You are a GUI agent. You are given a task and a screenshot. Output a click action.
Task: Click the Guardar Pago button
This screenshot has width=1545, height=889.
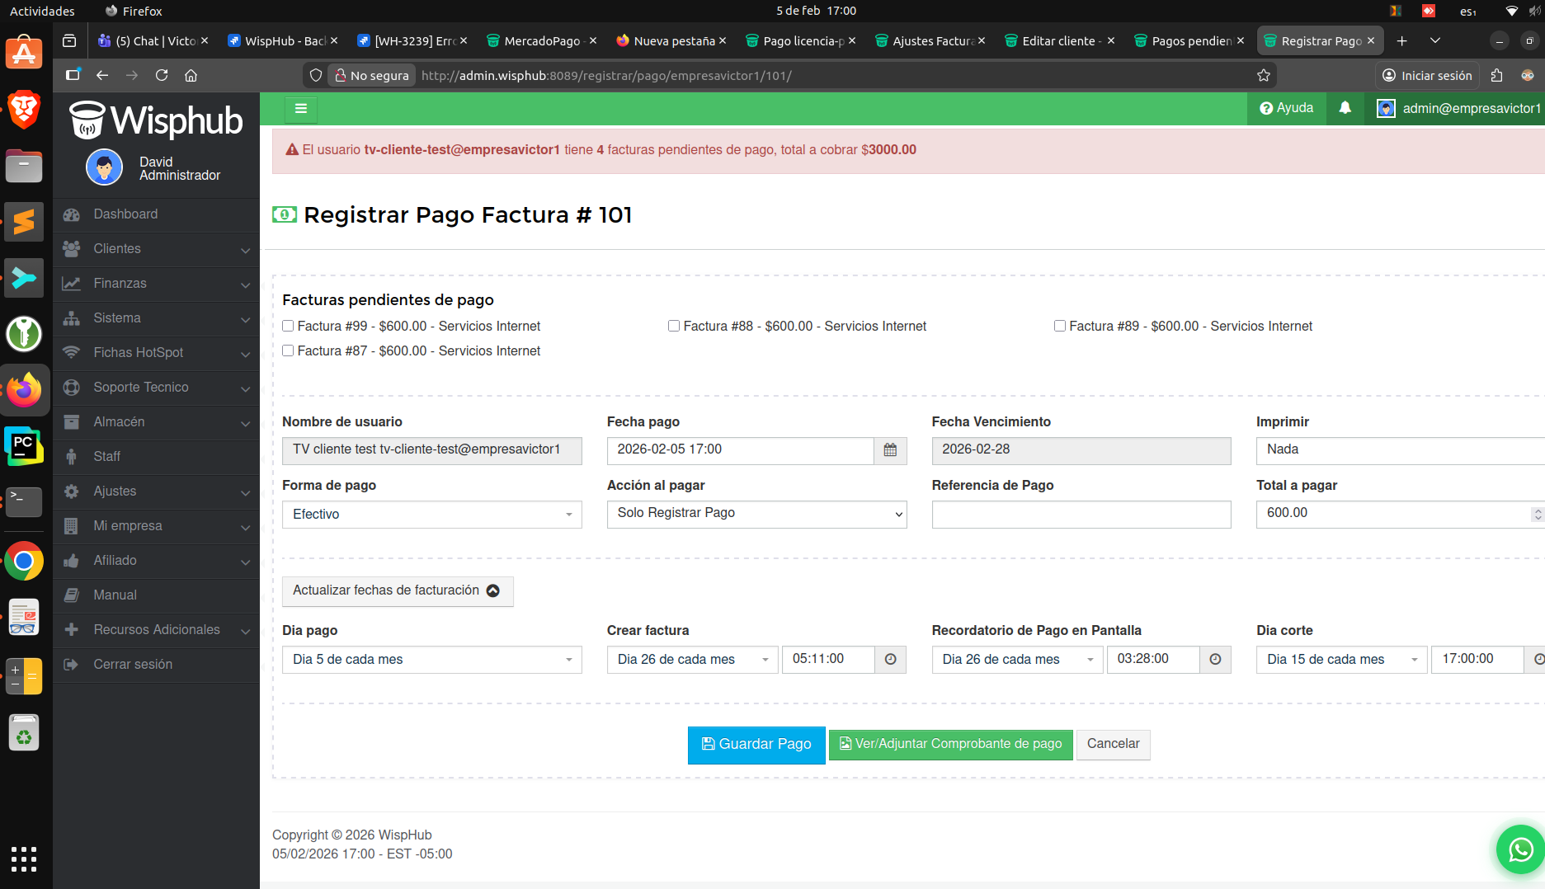click(x=756, y=745)
